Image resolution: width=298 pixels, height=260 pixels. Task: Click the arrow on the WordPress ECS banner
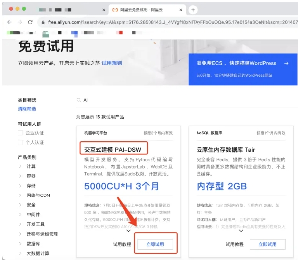pyautogui.click(x=286, y=63)
